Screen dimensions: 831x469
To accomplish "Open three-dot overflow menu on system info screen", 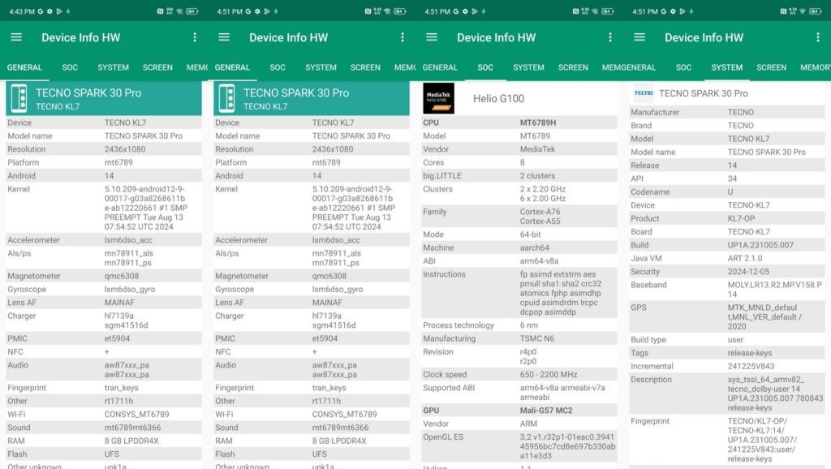I will click(818, 37).
